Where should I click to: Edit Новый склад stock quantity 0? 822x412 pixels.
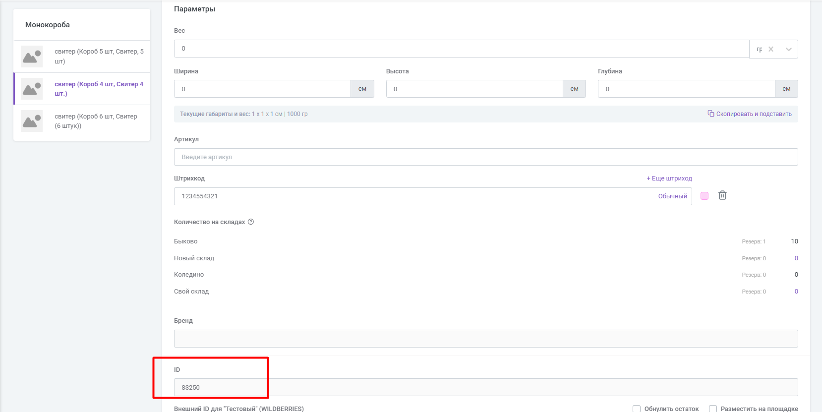click(x=796, y=258)
